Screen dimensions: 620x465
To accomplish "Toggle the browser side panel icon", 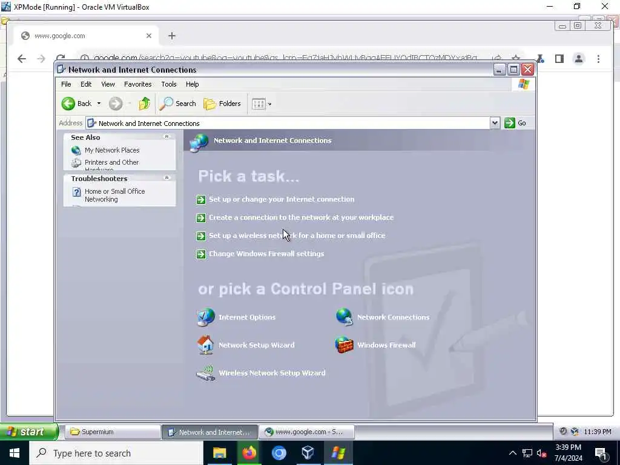I will pyautogui.click(x=559, y=59).
